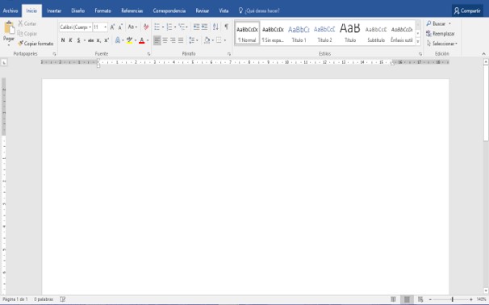The image size is (489, 305).
Task: Toggle bold with the N button
Action: point(63,40)
